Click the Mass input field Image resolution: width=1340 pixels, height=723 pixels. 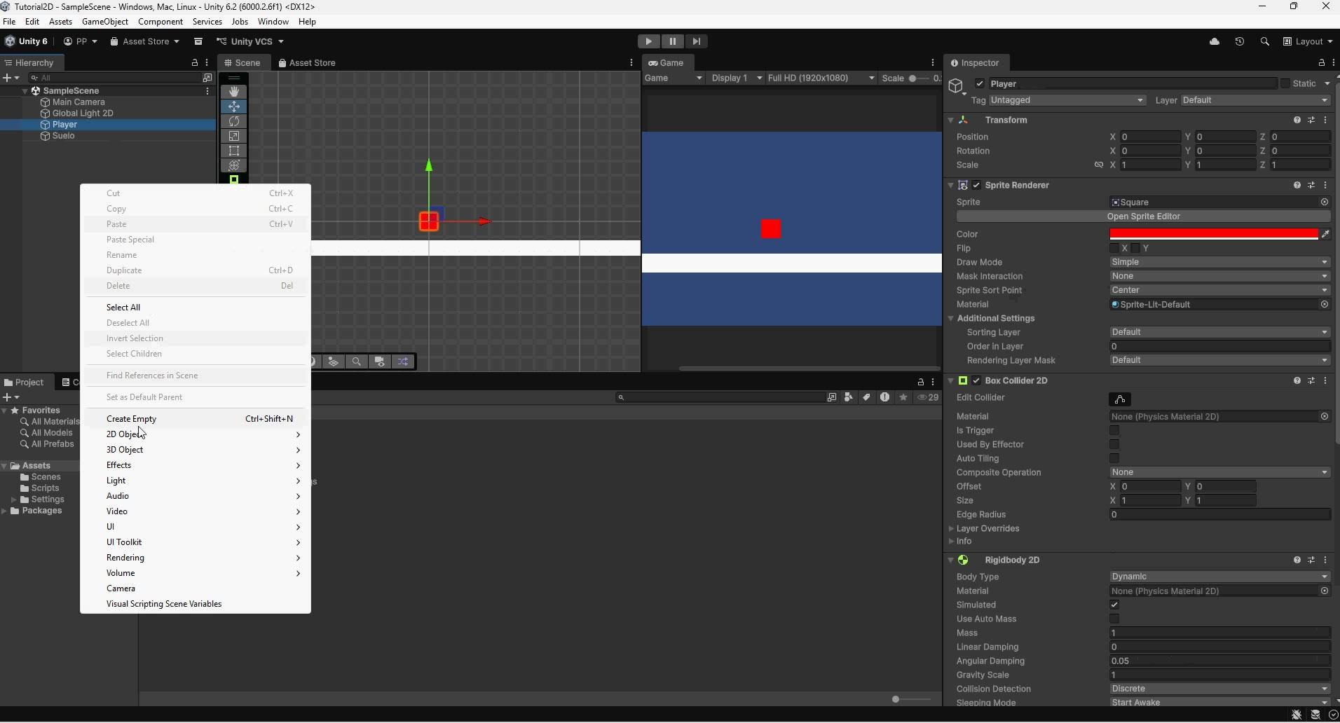[x=1219, y=633]
